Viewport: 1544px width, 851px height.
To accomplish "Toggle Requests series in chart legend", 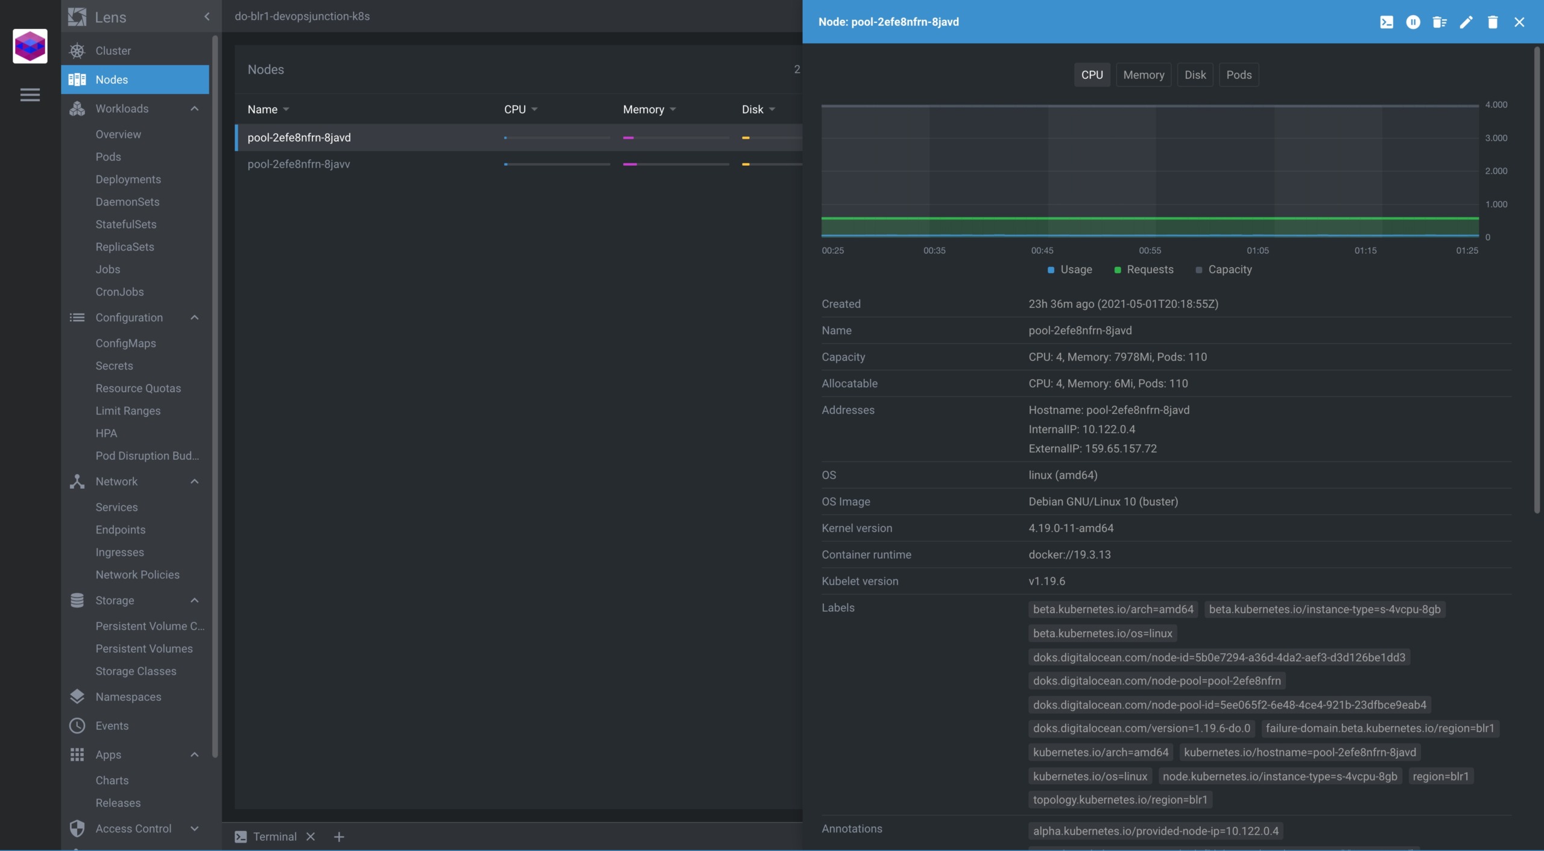I will tap(1144, 269).
